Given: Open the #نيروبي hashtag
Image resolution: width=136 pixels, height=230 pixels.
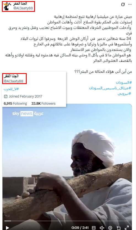Looking at the screenshot, I should [x=124, y=94].
